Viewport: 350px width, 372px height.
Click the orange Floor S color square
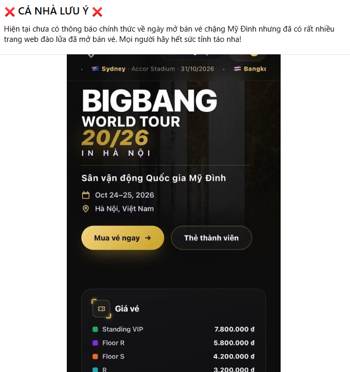pyautogui.click(x=95, y=356)
